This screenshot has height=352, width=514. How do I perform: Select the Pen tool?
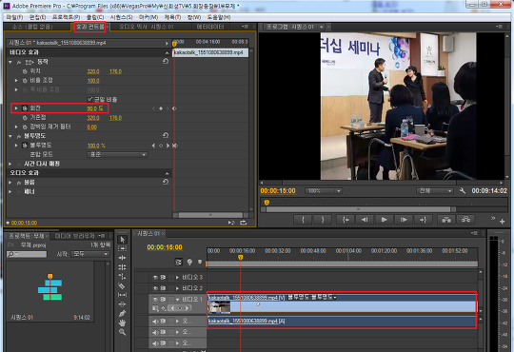click(122, 313)
